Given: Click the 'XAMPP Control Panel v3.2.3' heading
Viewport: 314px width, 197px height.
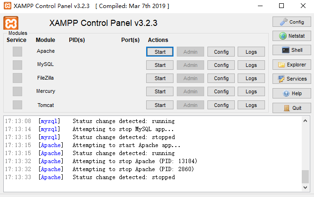Looking at the screenshot, I should [103, 23].
